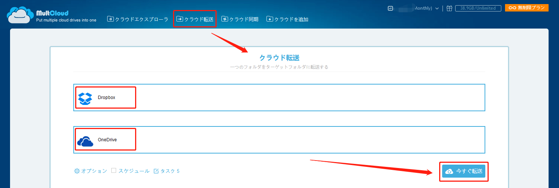Open the オプション settings link
559x188 pixels.
coord(94,171)
